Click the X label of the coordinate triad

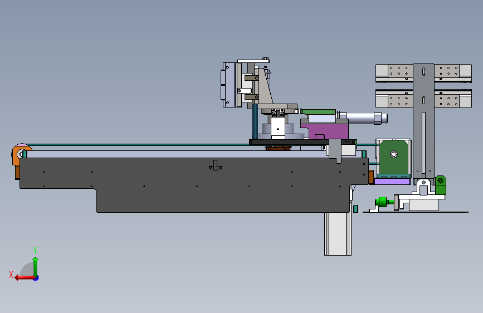pyautogui.click(x=11, y=275)
